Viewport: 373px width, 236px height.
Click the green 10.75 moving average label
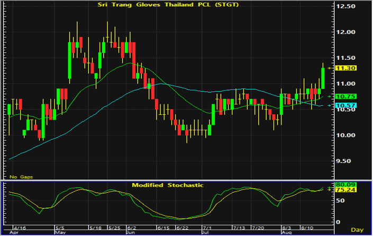345,97
